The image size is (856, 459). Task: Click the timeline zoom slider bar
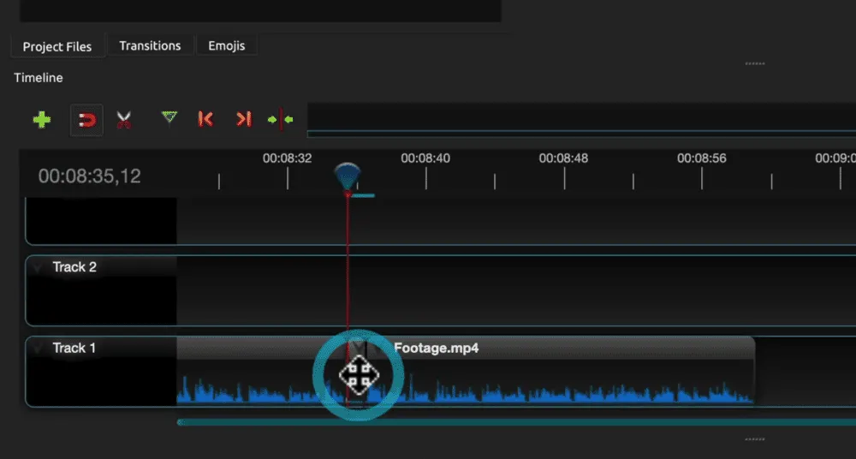(x=580, y=134)
